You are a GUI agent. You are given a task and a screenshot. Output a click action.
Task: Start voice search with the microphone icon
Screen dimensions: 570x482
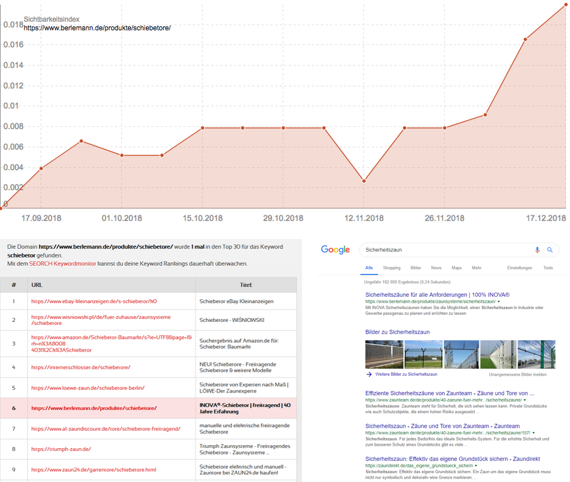(537, 249)
